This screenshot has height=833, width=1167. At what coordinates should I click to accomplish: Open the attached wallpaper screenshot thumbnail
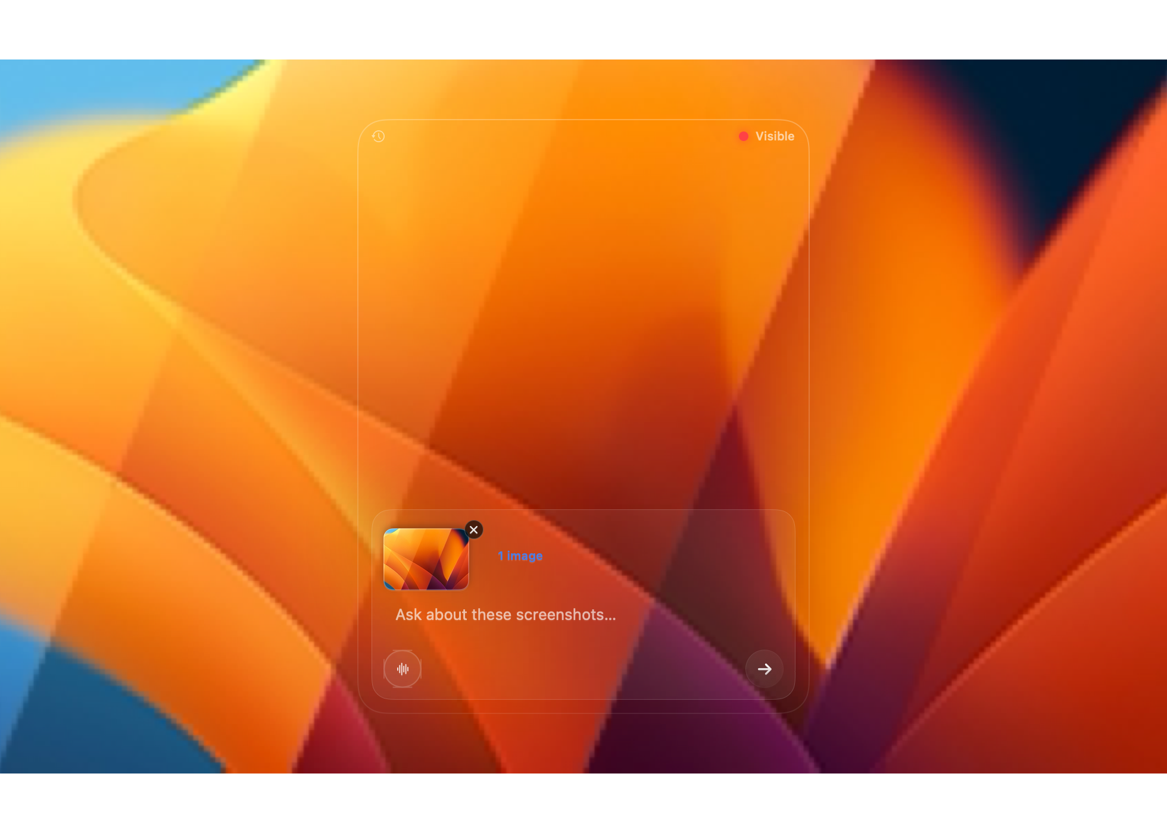click(x=426, y=559)
